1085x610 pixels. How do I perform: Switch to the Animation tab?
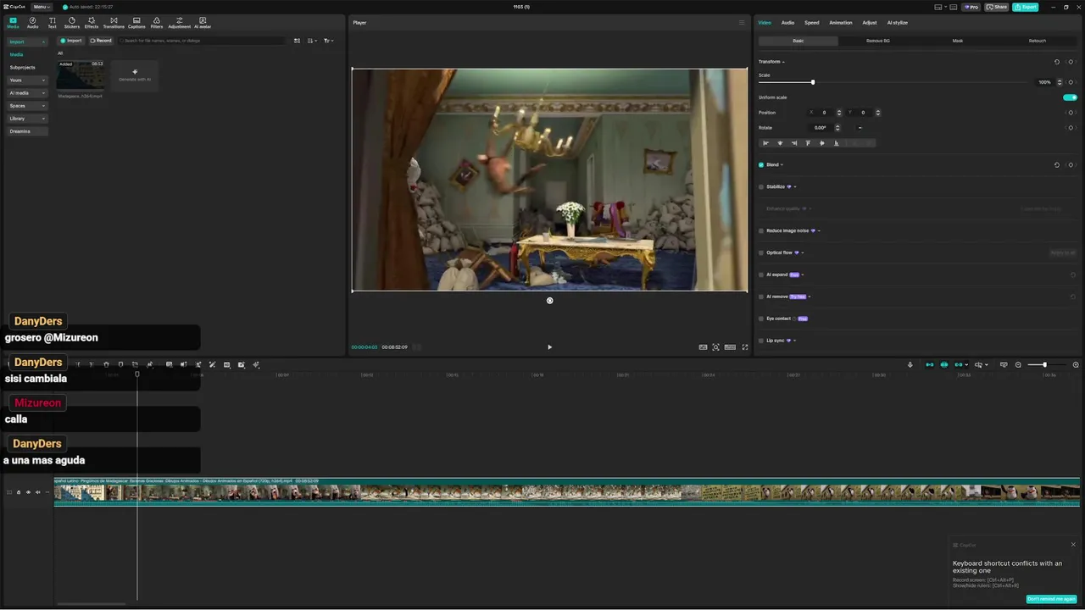tap(840, 23)
